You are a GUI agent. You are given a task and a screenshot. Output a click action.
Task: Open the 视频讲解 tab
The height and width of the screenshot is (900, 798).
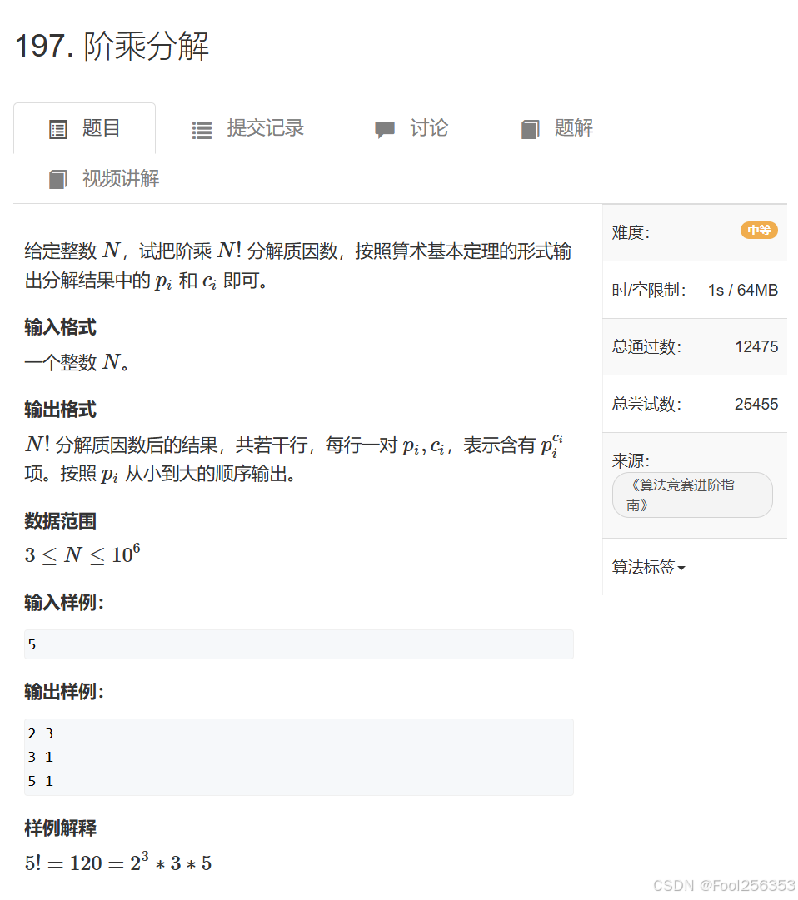pyautogui.click(x=121, y=178)
